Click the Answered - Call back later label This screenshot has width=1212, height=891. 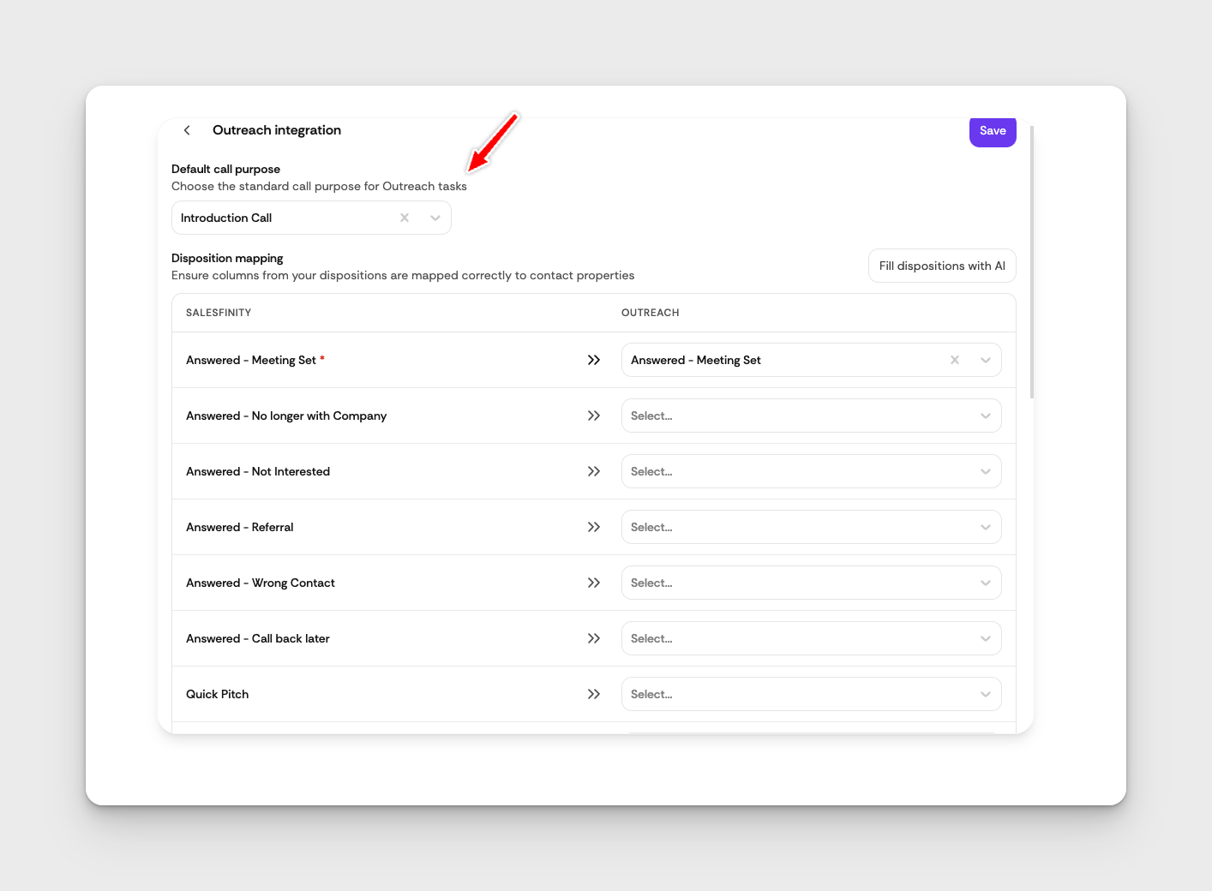(258, 638)
